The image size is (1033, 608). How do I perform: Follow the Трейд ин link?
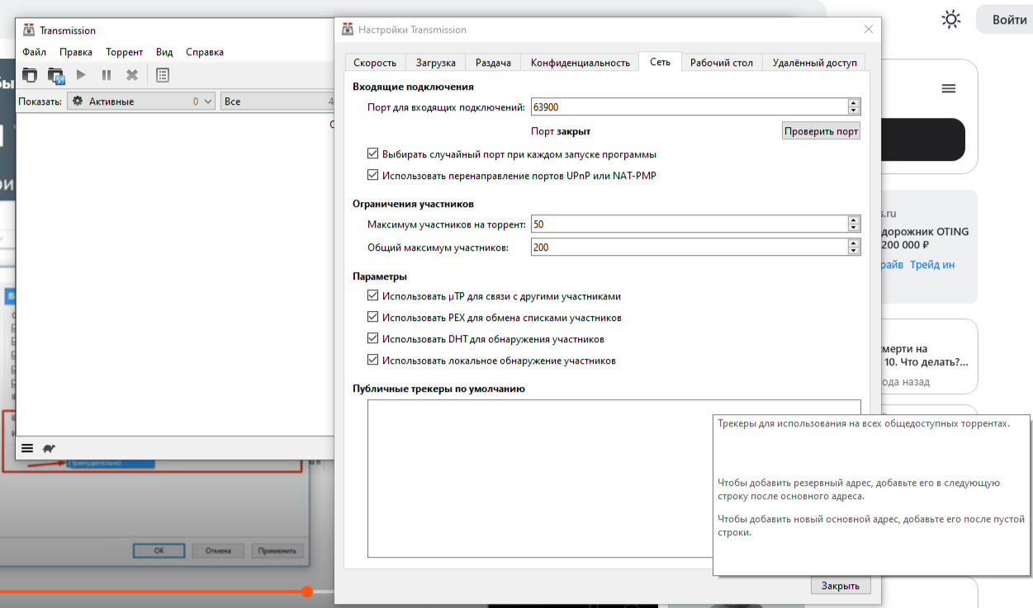(932, 264)
